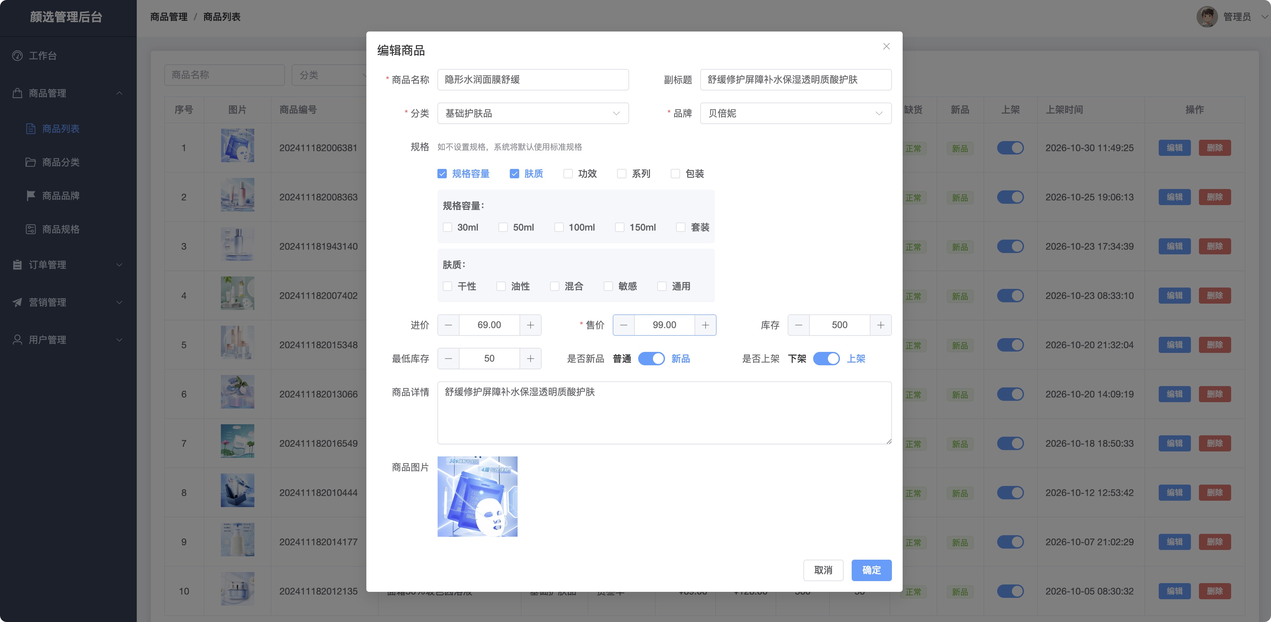1271x622 pixels.
Task: Toggle the 是否新品 switch
Action: 651,359
